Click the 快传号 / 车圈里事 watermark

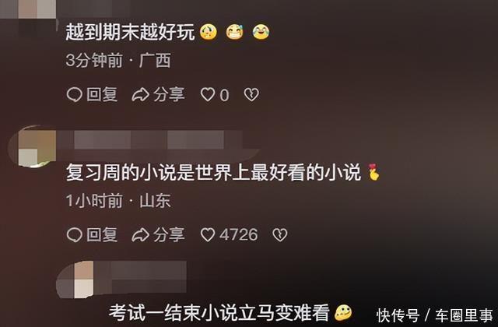pos(435,315)
